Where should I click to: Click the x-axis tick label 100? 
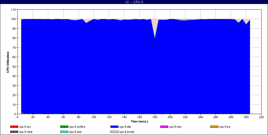tap(94, 117)
